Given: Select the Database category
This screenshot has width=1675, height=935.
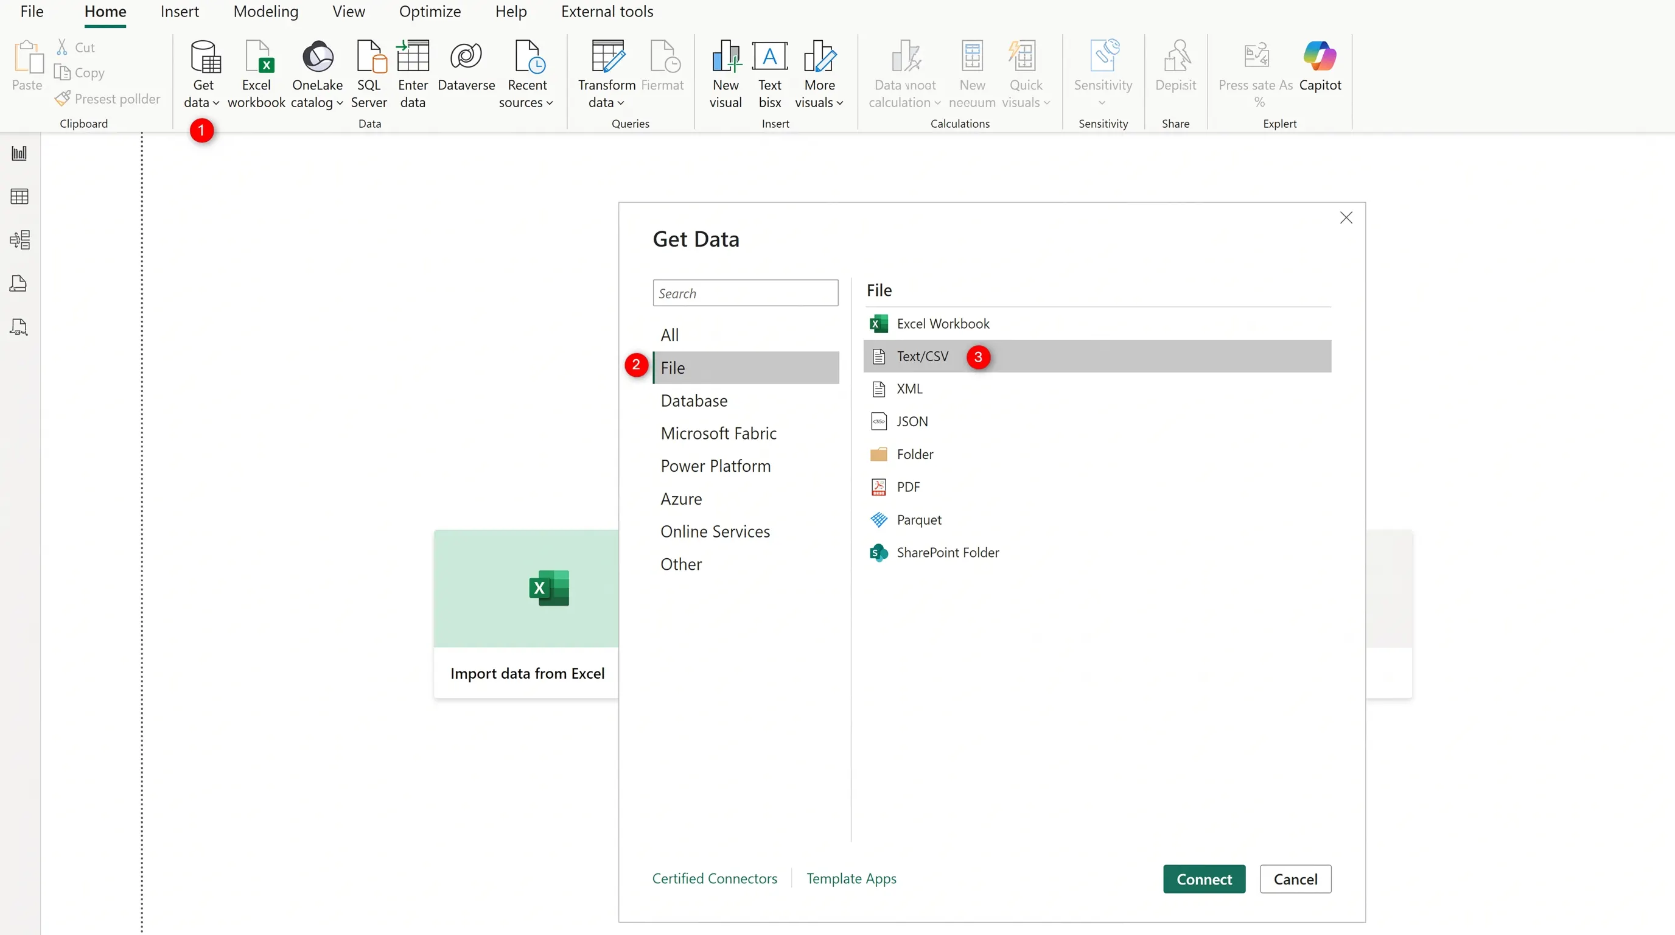Looking at the screenshot, I should pos(746,401).
